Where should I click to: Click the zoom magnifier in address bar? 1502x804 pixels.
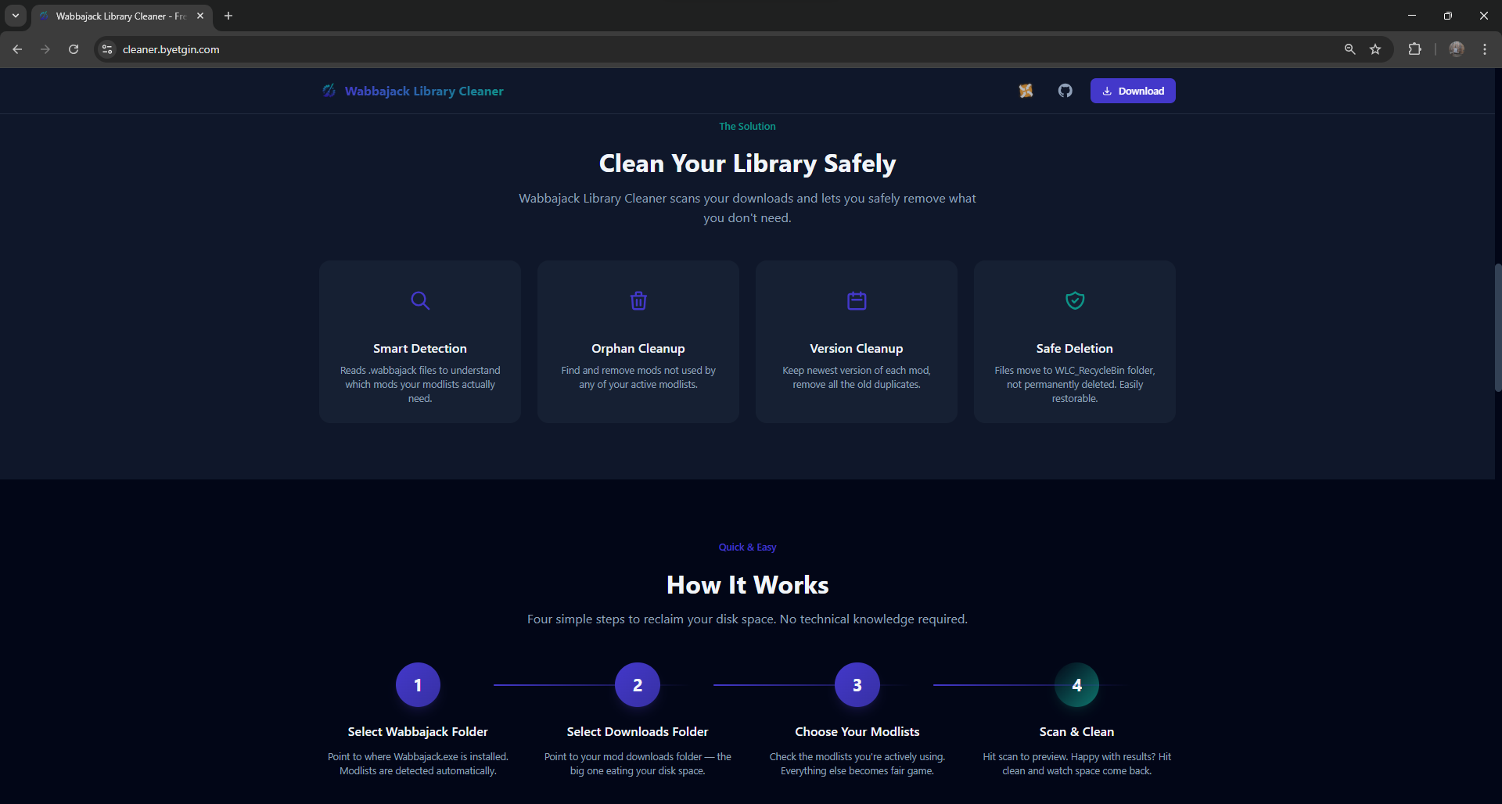[x=1349, y=49]
